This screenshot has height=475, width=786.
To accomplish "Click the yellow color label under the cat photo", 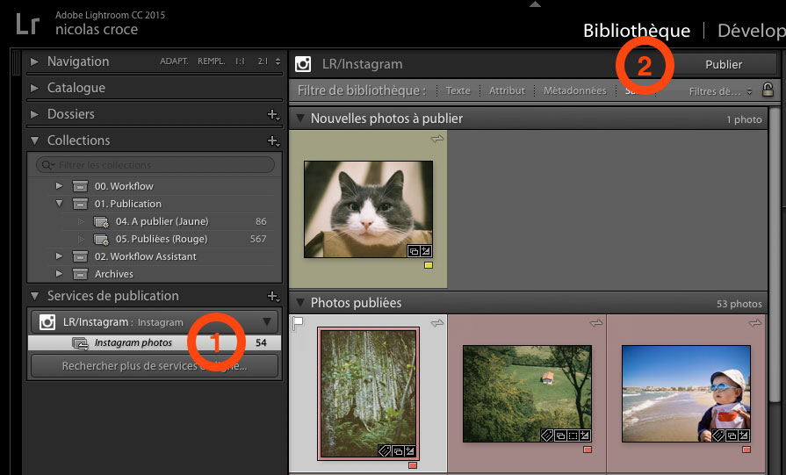I will pos(429,264).
